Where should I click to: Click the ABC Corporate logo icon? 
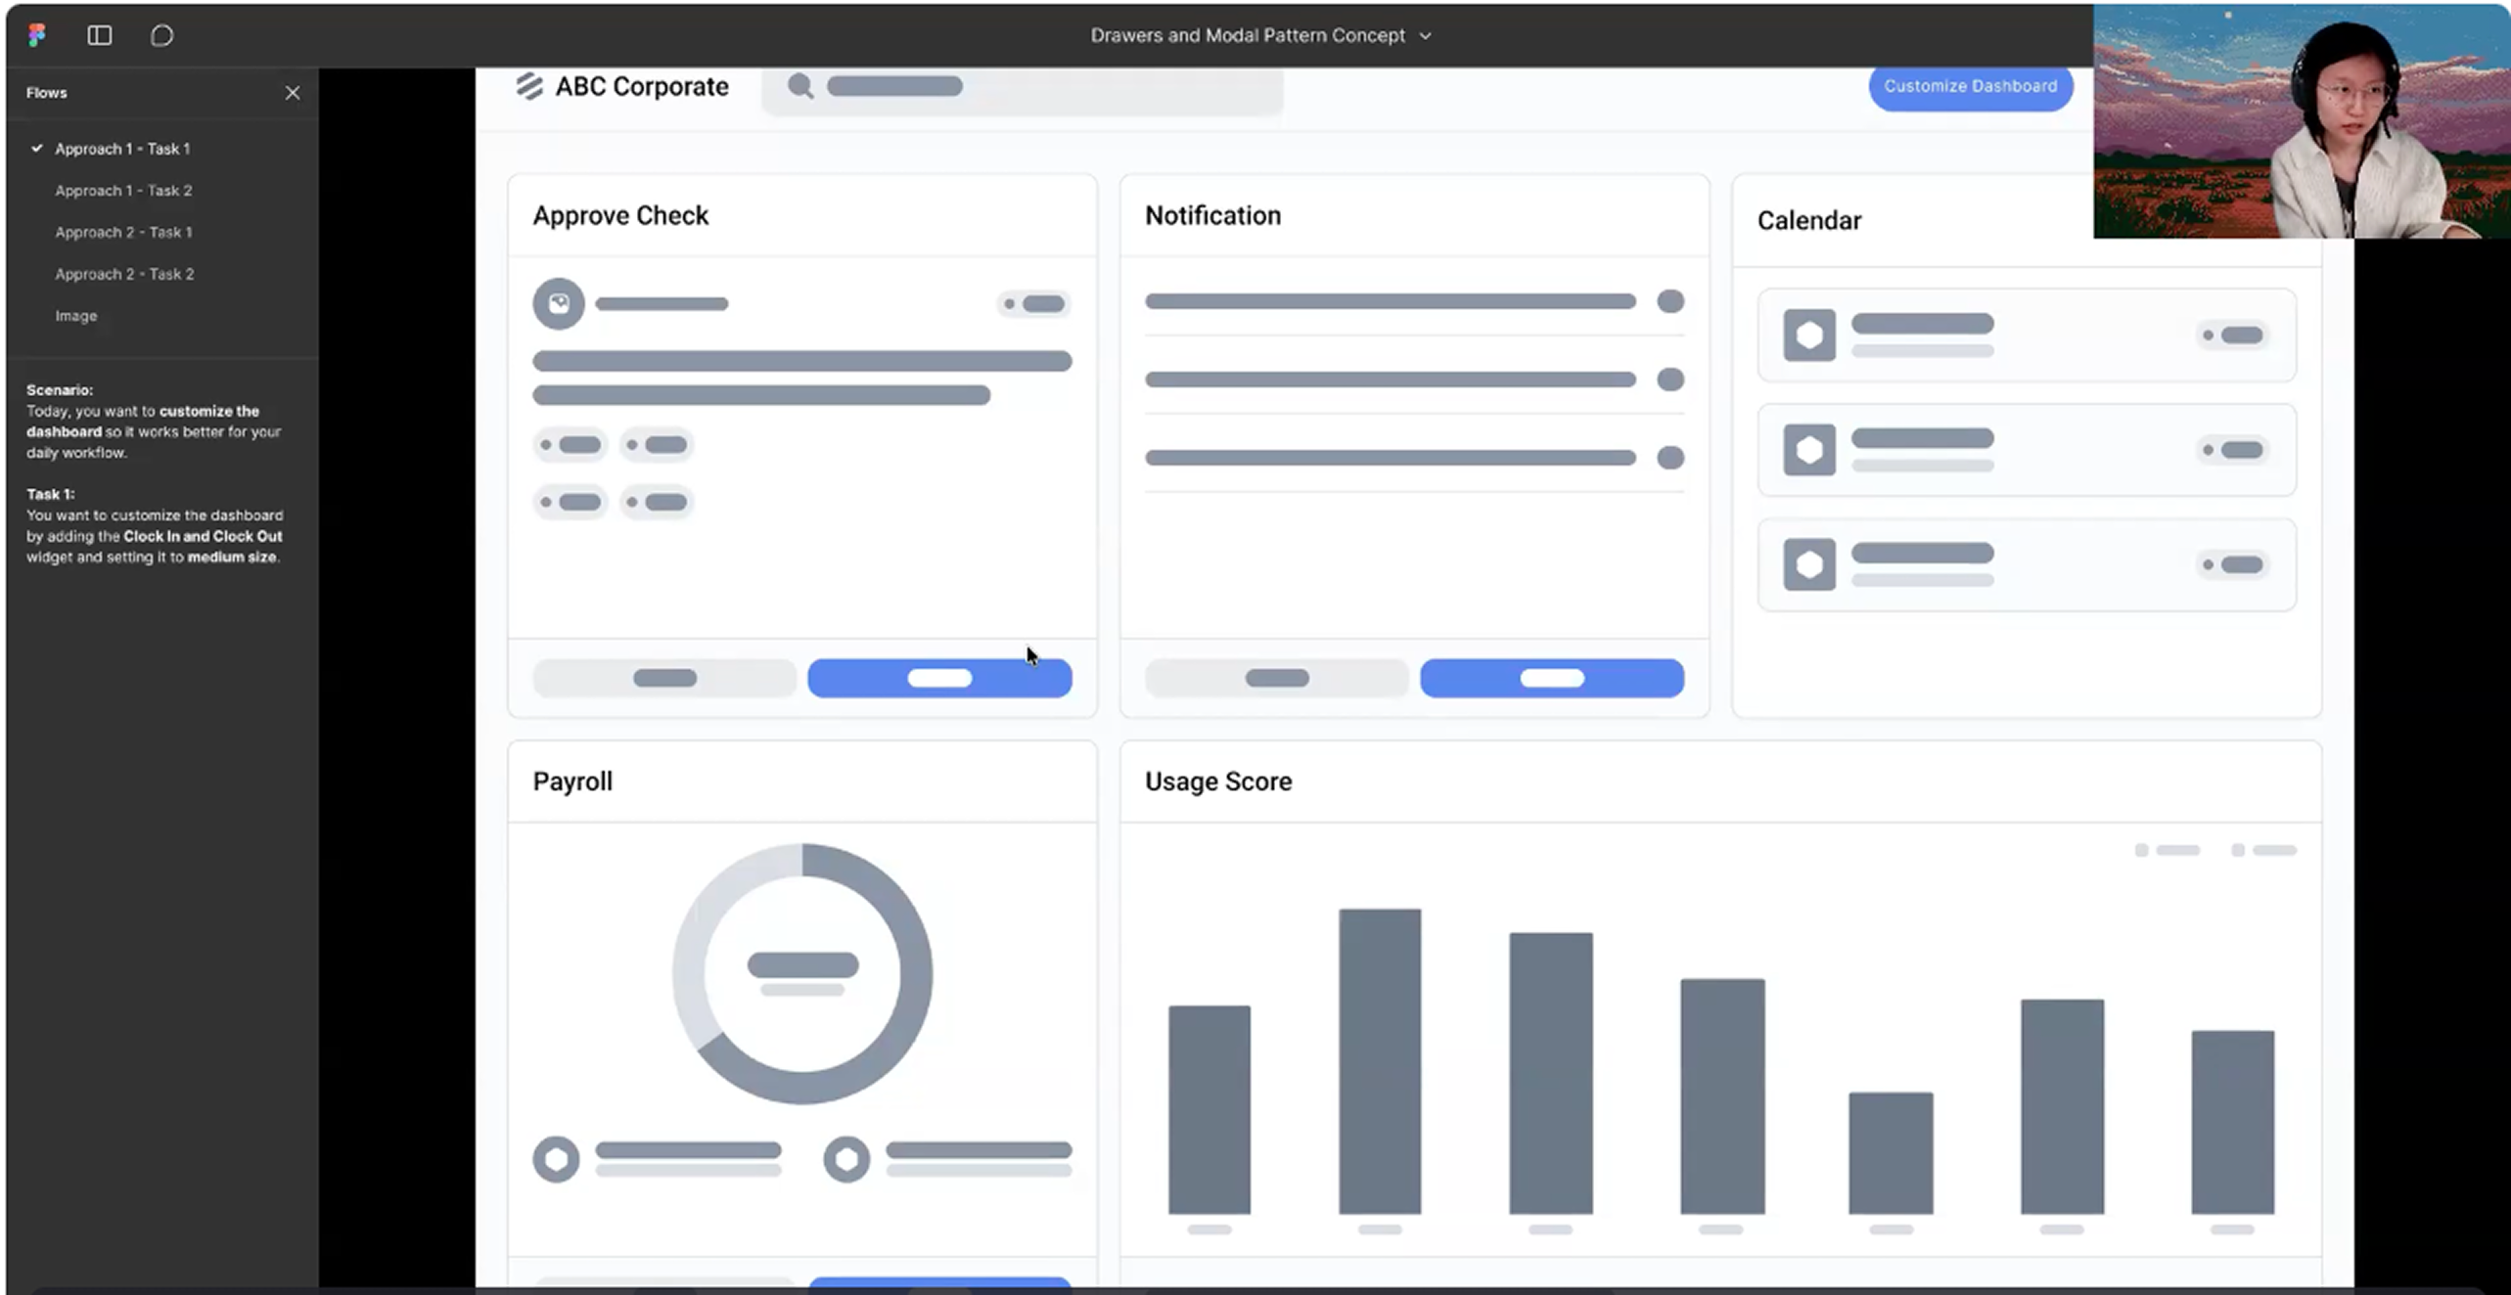529,86
